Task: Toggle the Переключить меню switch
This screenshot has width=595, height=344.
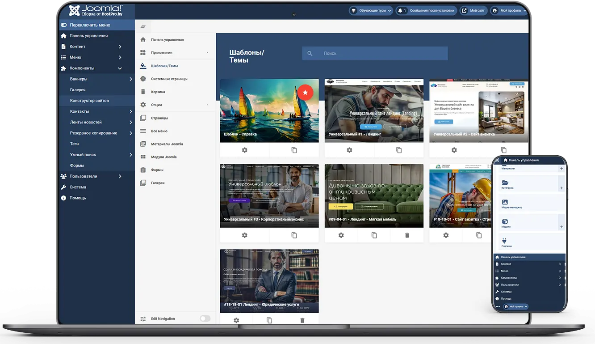Action: (64, 25)
